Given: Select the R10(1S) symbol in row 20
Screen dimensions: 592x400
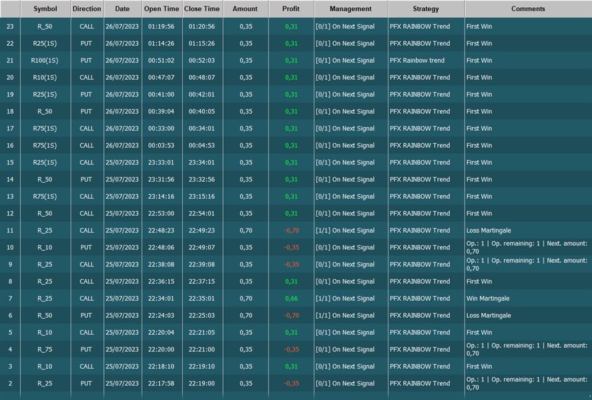Looking at the screenshot, I should [45, 77].
